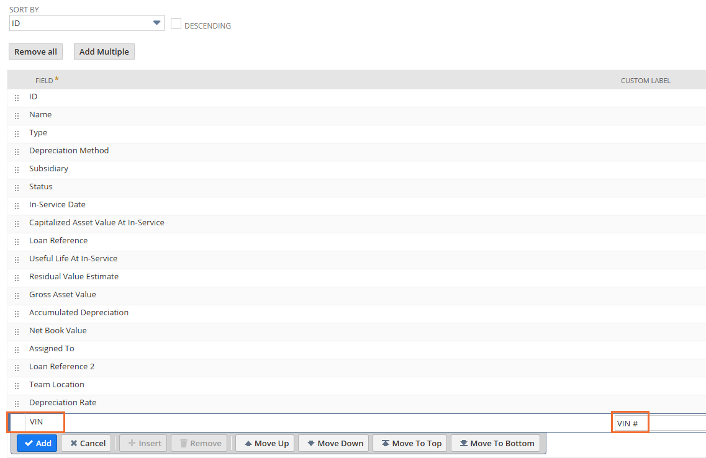Open the Sort By dropdown

[86, 24]
